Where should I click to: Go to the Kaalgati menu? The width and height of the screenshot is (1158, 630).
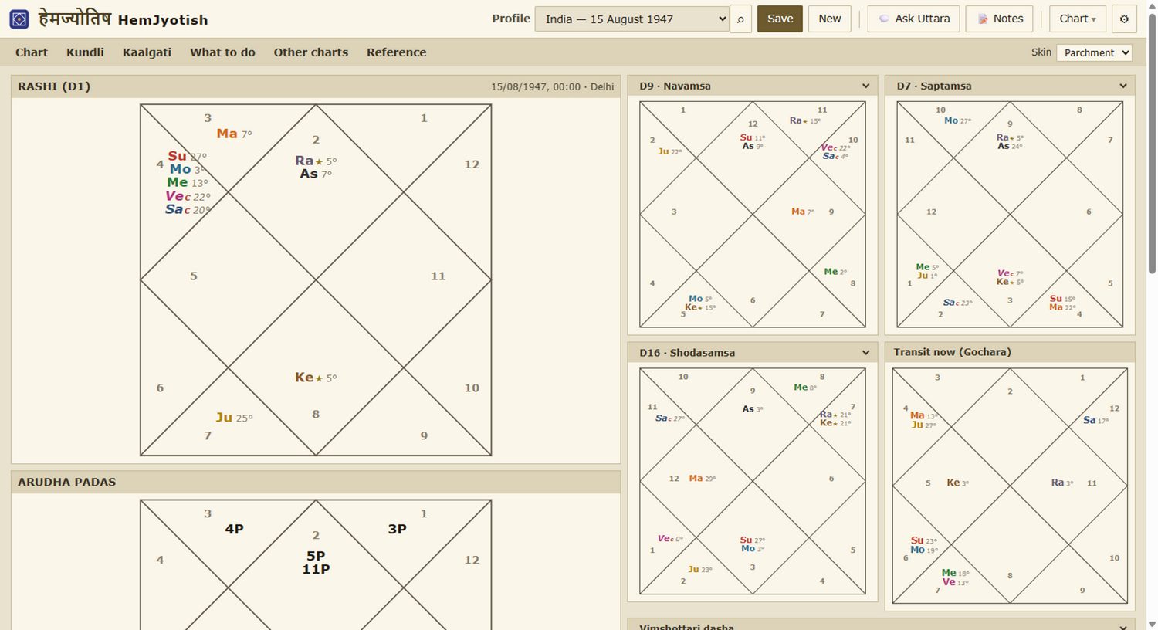point(147,52)
